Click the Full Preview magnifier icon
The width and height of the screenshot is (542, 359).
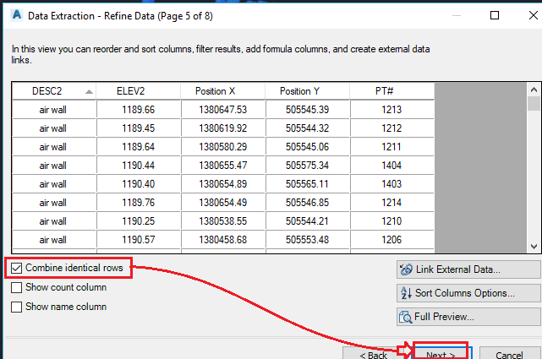pyautogui.click(x=406, y=317)
